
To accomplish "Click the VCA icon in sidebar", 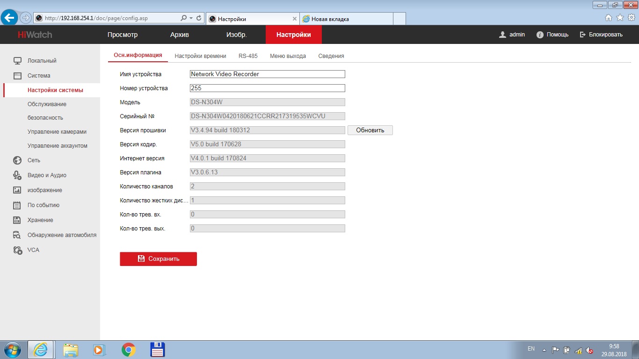I will tap(18, 250).
